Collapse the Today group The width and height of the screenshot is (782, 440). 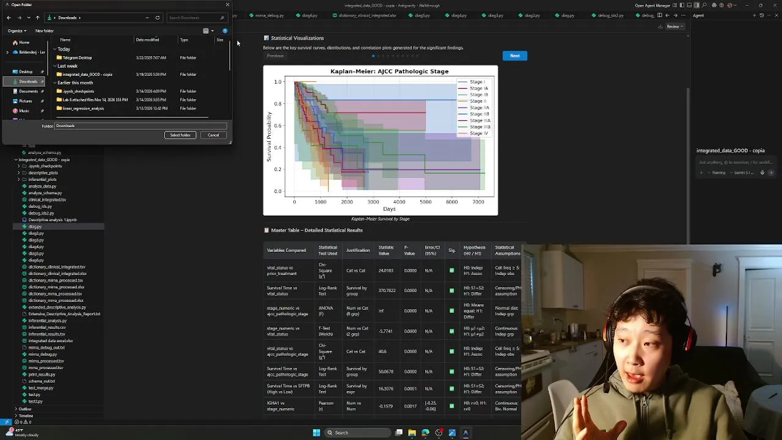tap(54, 49)
